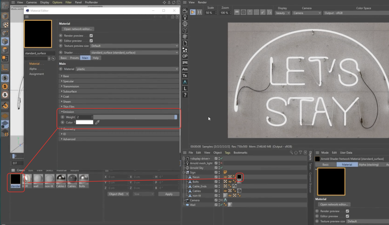Viewport: 389px width, 225px height.
Task: Collapse the Emission section
Action: coord(118,112)
